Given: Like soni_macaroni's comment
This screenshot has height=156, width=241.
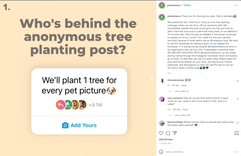Looking at the screenshot, I should pos(238,100).
